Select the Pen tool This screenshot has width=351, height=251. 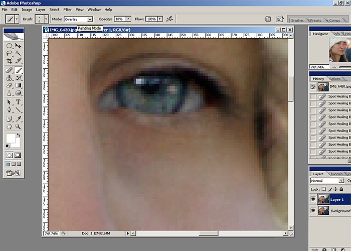point(9,109)
